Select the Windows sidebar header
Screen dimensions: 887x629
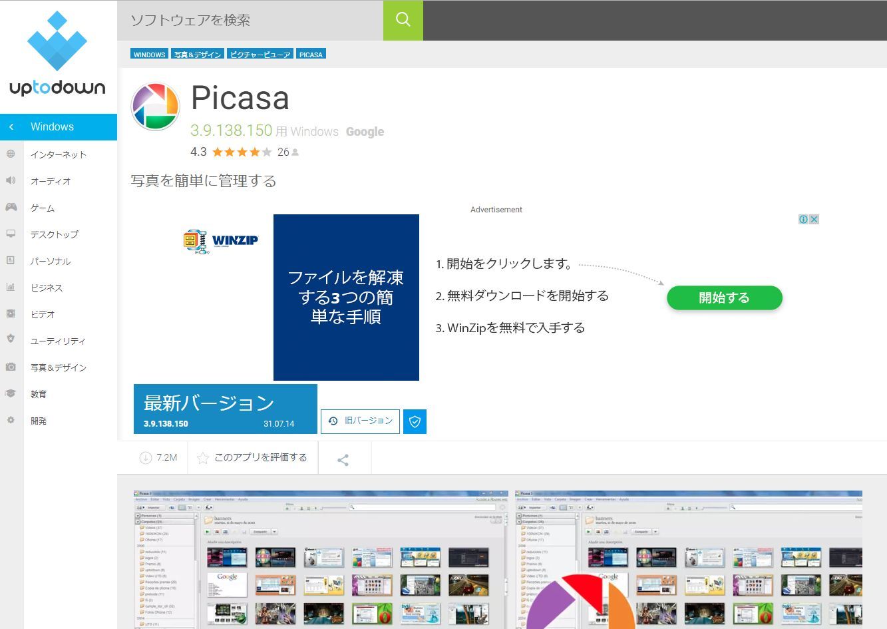tap(59, 127)
